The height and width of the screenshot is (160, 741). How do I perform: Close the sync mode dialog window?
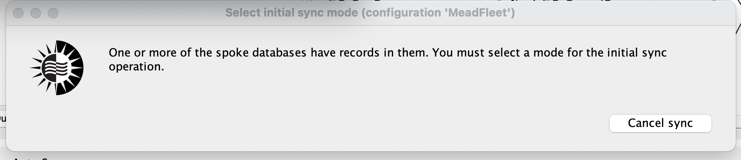click(18, 13)
